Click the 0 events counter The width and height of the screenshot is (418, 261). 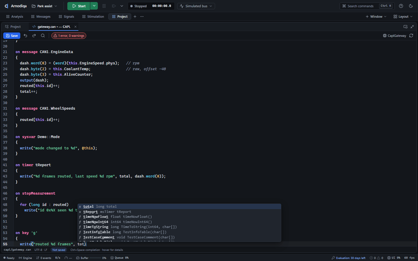(x=44, y=258)
